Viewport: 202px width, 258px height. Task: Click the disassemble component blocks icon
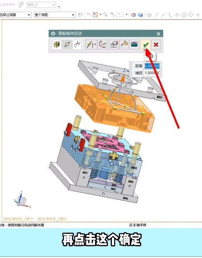pos(124,44)
